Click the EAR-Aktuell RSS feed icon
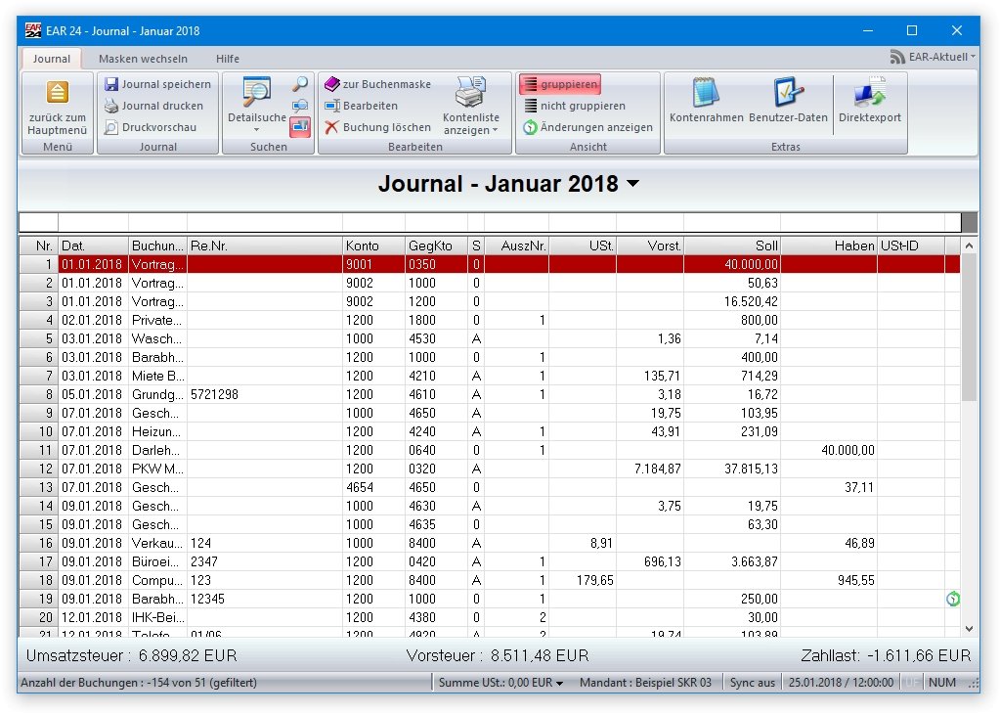The height and width of the screenshot is (715, 1000). coord(897,58)
